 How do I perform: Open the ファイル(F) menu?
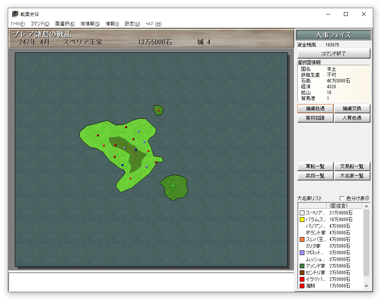pos(17,24)
